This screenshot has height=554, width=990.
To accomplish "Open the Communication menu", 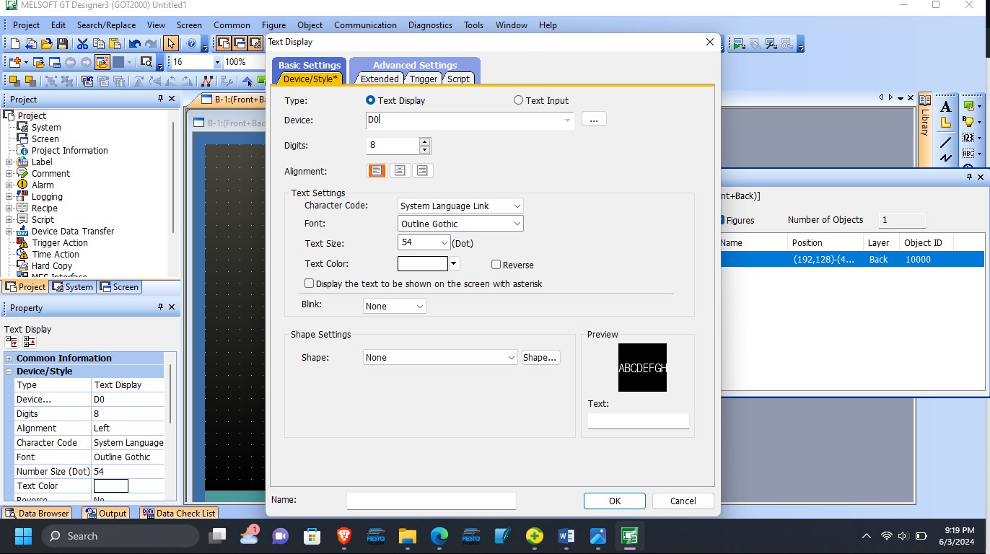I will coord(365,25).
